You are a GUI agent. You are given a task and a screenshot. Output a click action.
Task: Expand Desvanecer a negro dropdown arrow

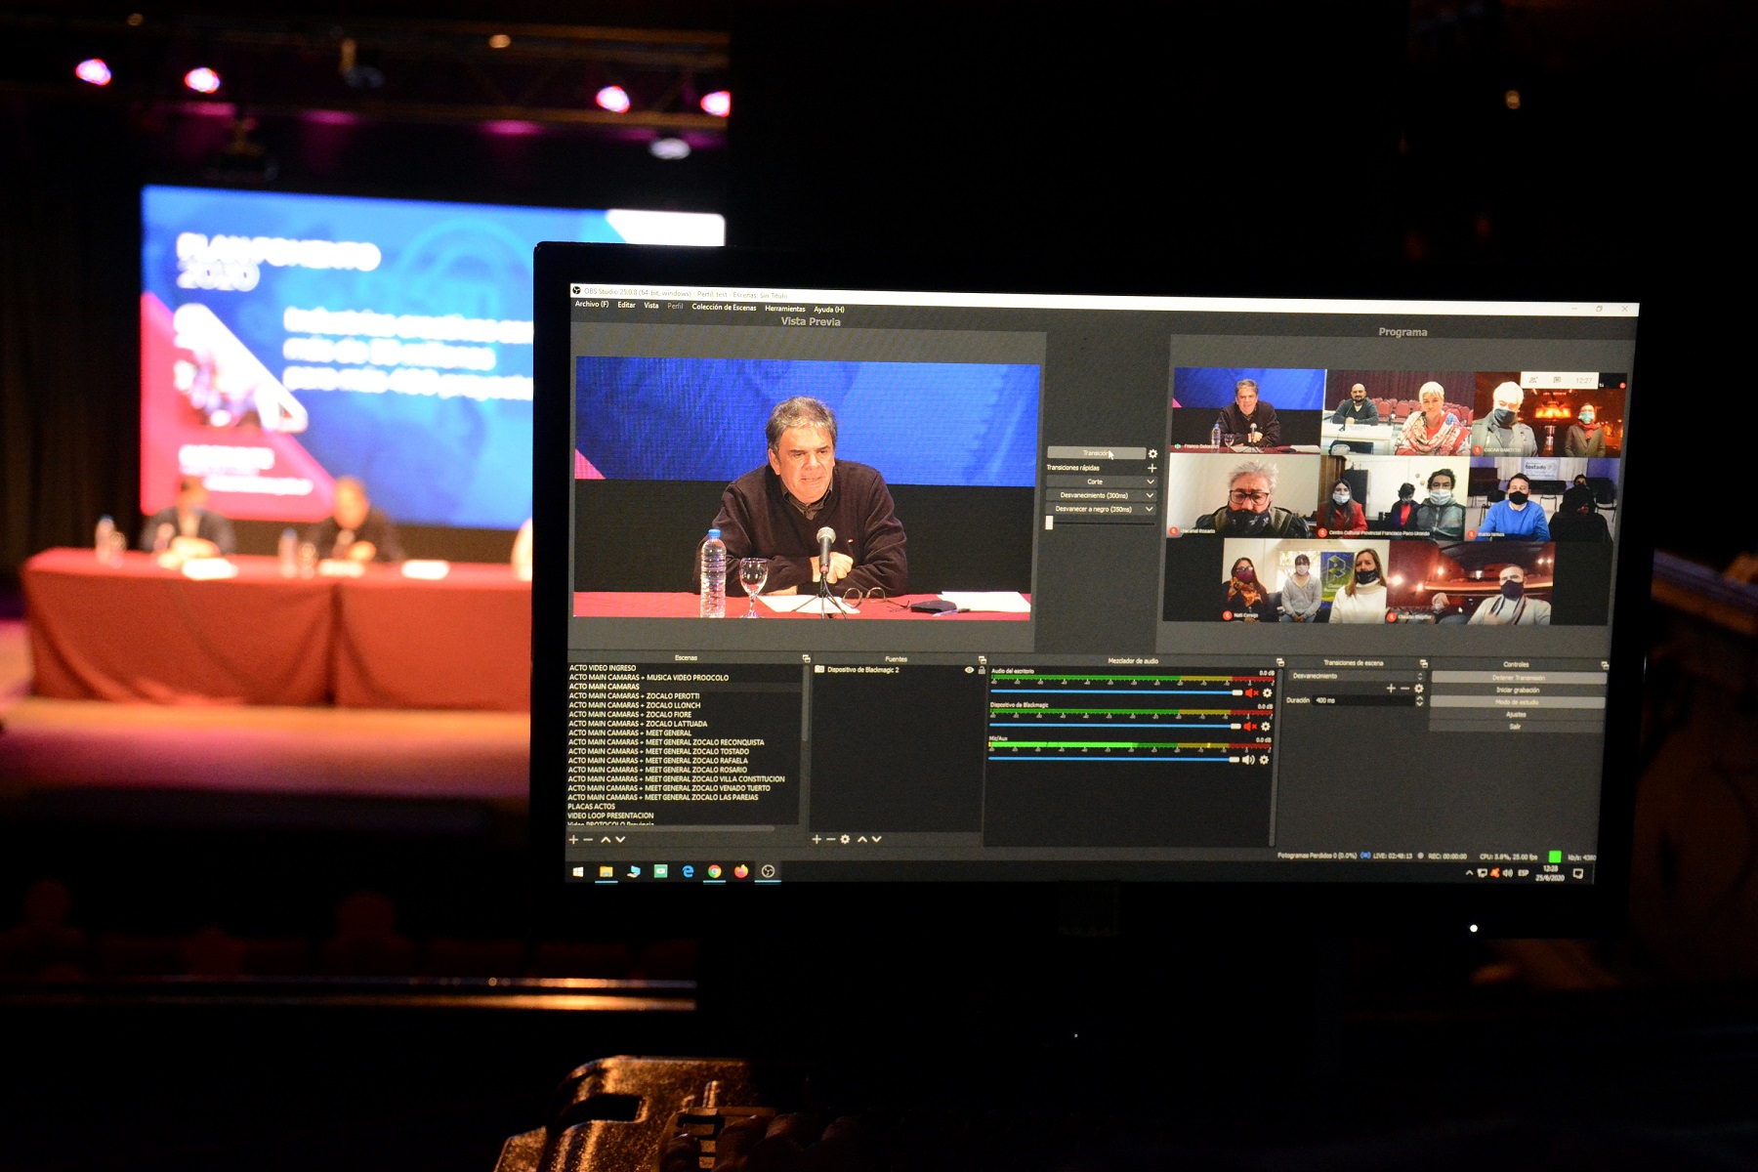tap(1150, 509)
